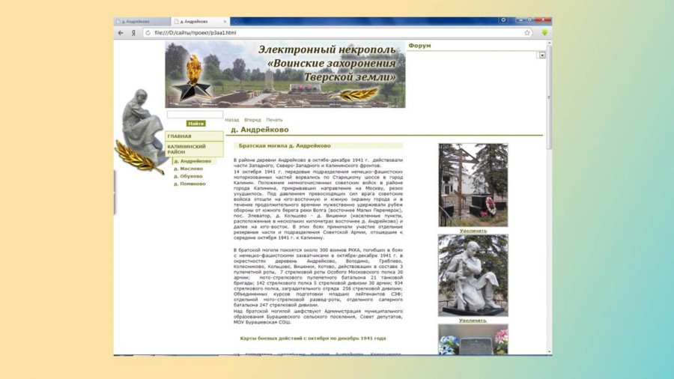Open 'КАЛИНИНСКИЙ РАЙОН' menu section

(x=187, y=149)
